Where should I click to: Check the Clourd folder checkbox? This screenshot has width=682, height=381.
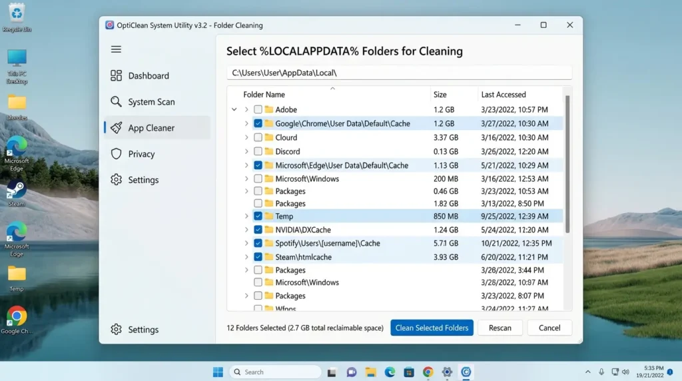258,137
